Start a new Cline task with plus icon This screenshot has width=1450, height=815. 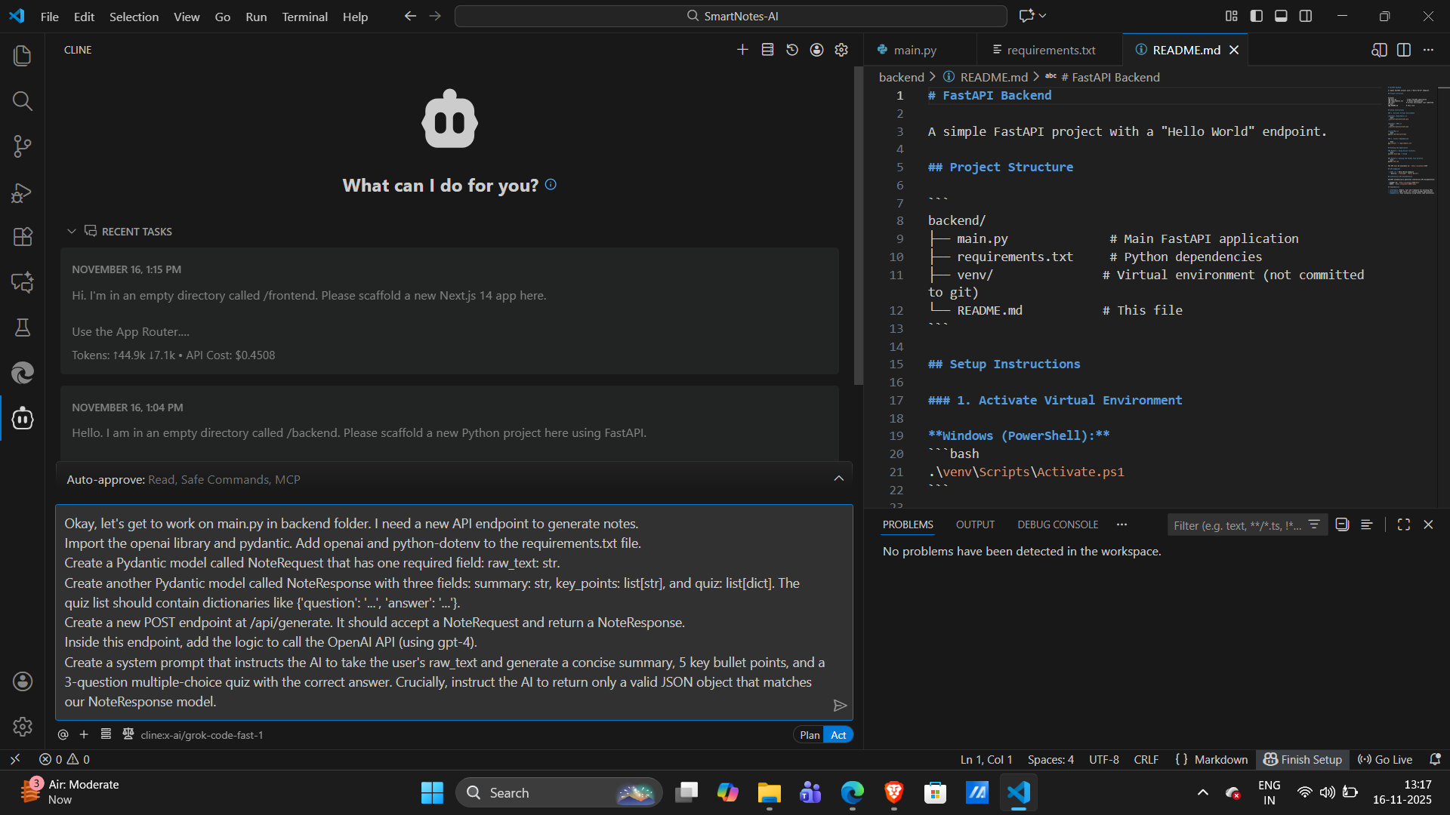coord(742,50)
